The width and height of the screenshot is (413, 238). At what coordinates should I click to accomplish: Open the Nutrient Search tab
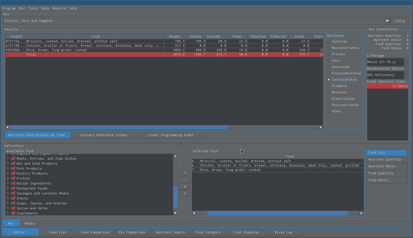click(x=171, y=232)
